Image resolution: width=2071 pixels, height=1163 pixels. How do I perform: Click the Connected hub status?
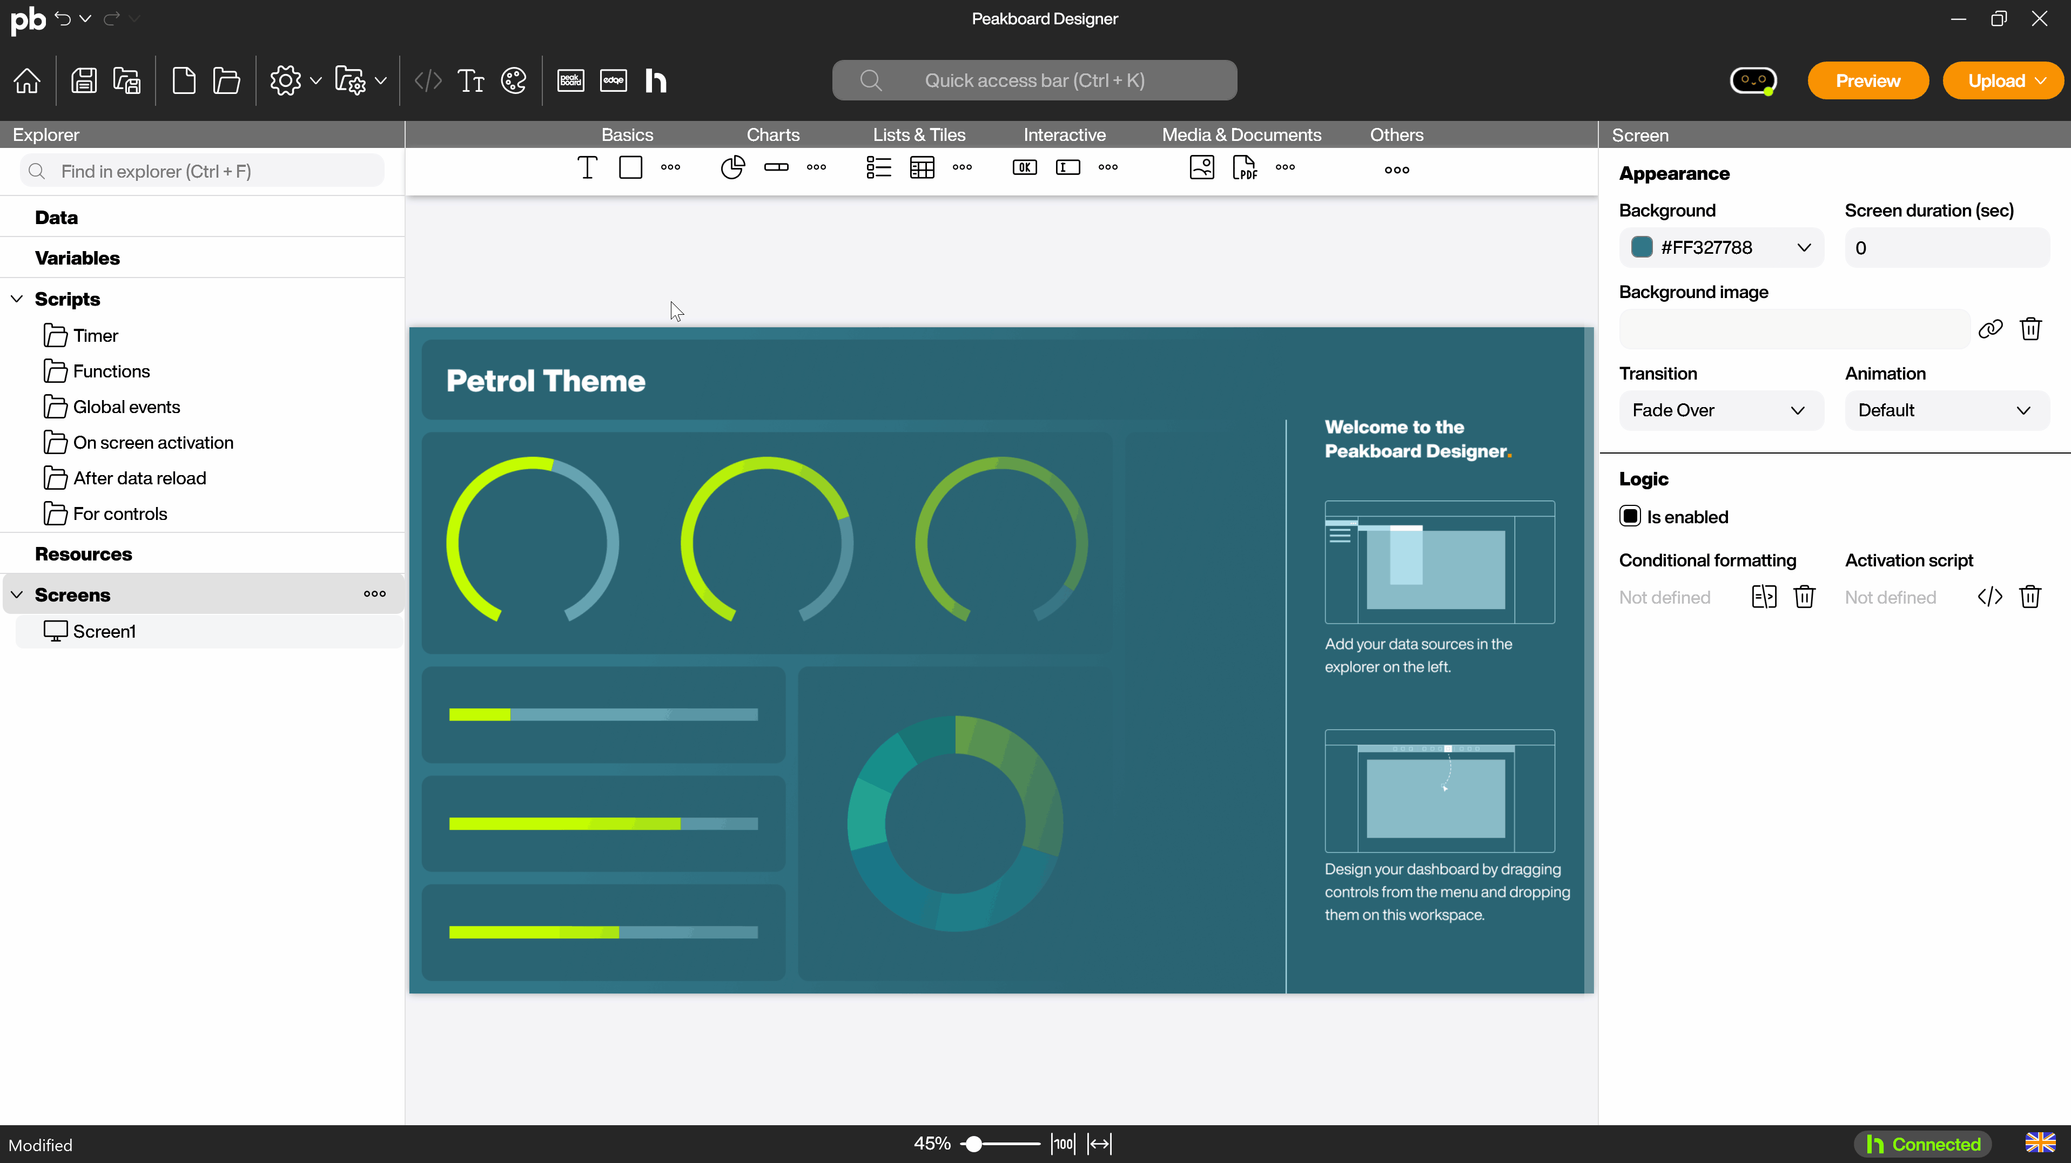tap(1922, 1144)
